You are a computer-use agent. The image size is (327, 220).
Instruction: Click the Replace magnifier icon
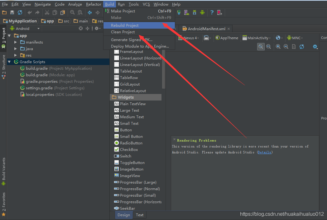point(80,12)
